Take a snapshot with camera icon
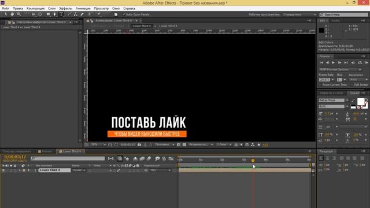This screenshot has height=208, width=370. (139, 144)
